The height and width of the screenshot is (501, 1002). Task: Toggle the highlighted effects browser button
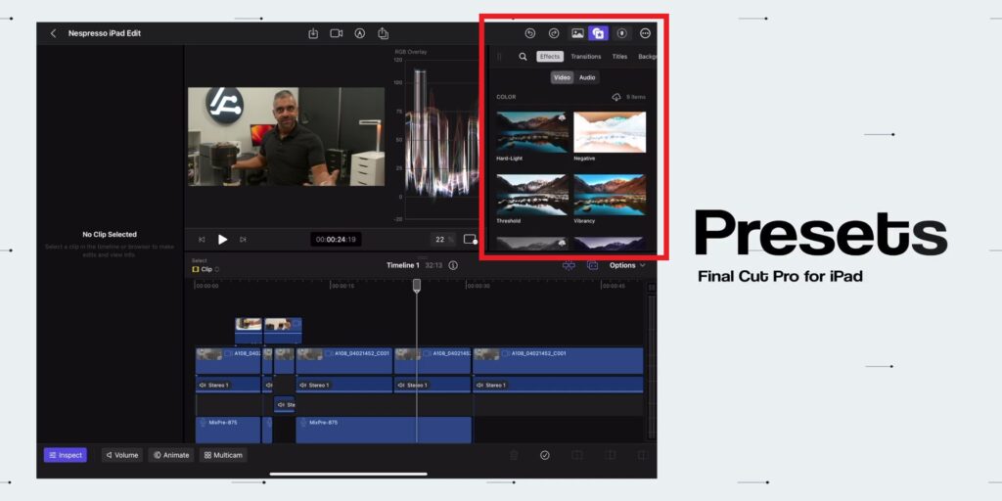(x=598, y=33)
